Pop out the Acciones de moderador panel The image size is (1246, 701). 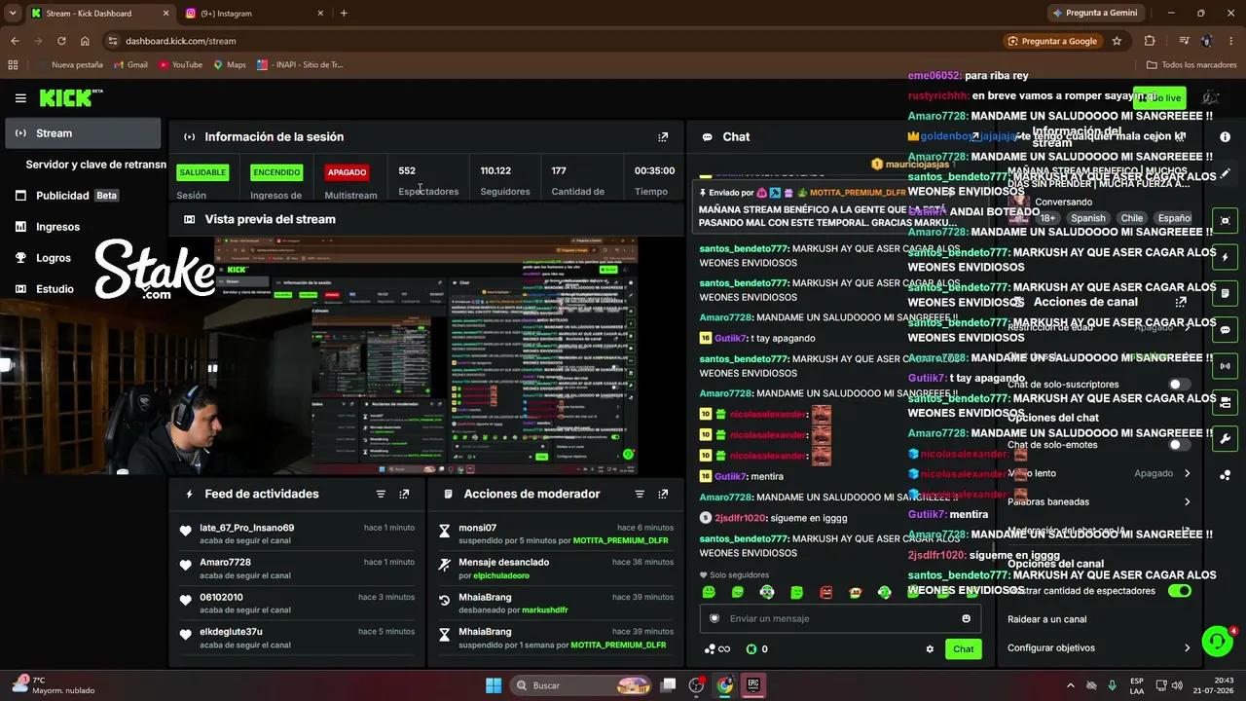[663, 494]
